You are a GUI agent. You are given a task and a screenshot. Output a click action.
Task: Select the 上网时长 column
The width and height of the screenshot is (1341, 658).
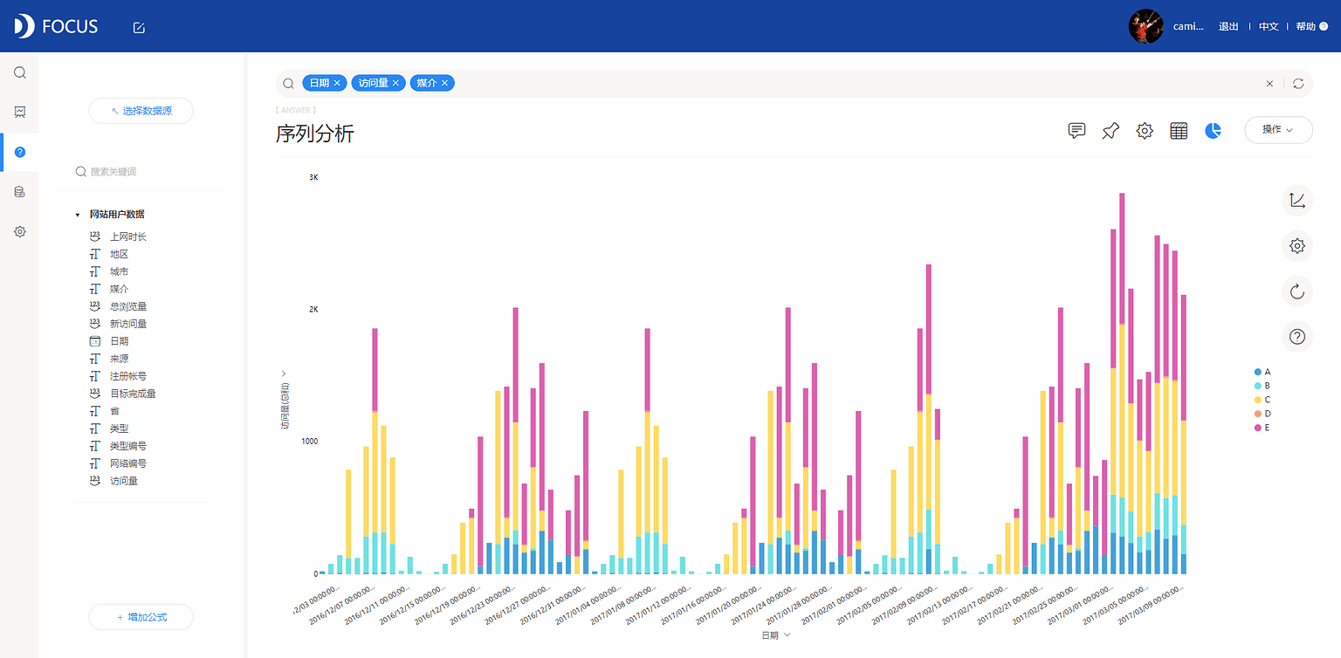pyautogui.click(x=127, y=236)
